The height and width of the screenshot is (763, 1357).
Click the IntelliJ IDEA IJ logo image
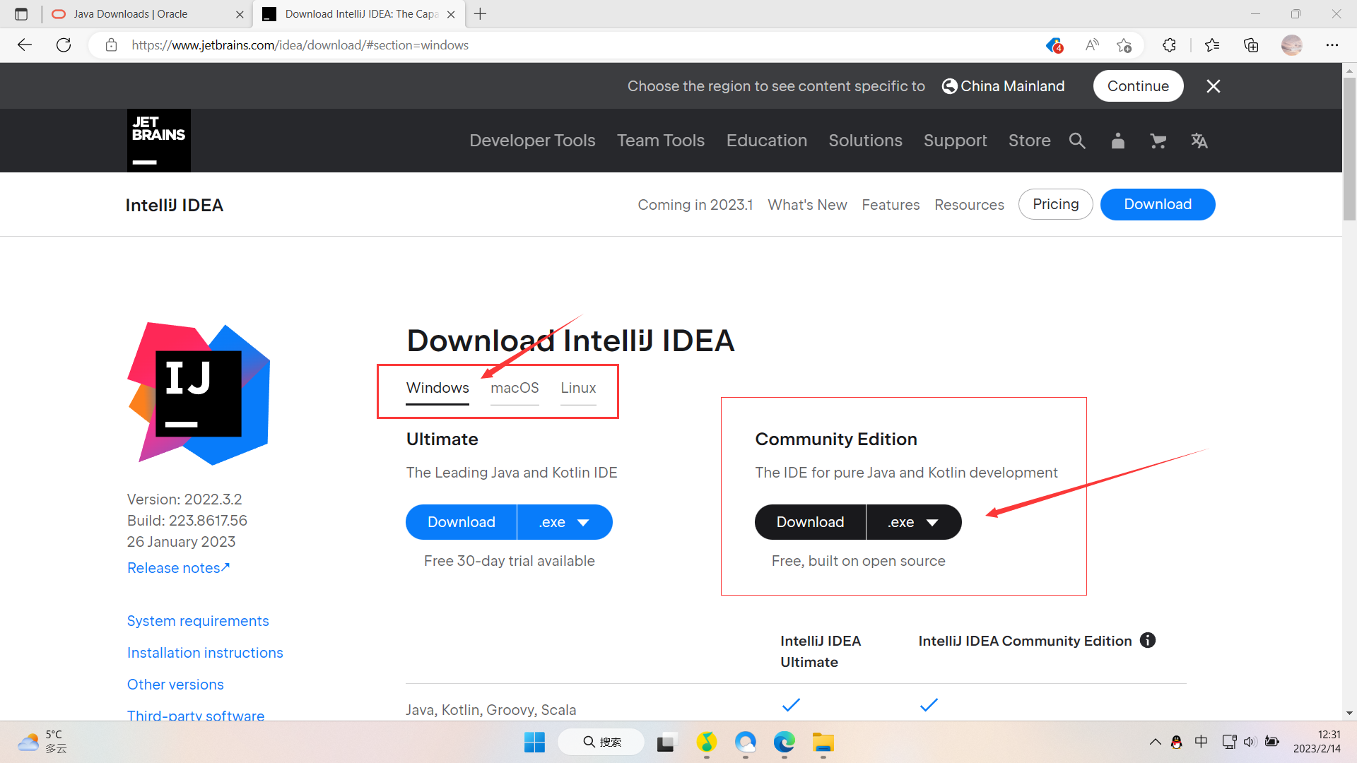tap(199, 394)
